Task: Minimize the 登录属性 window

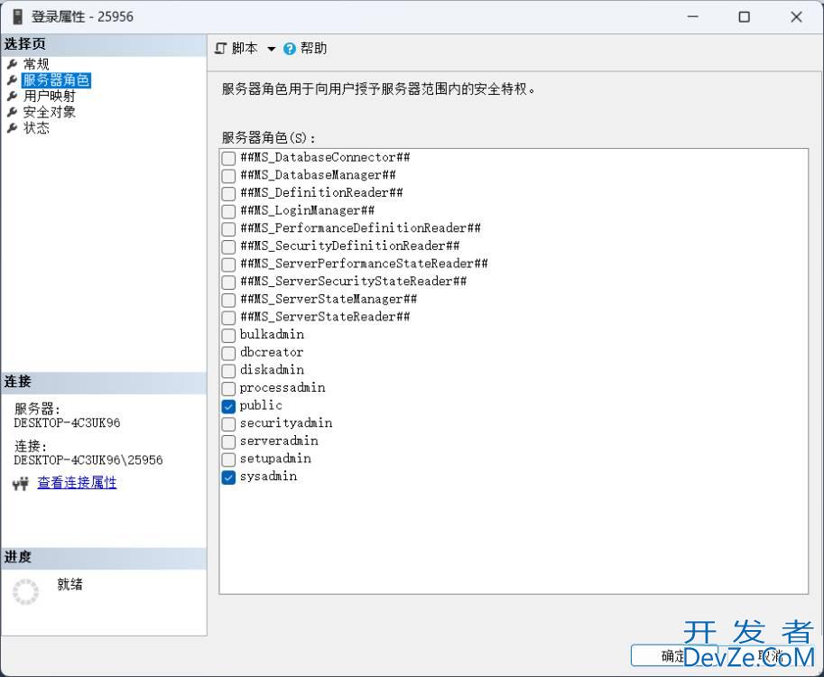Action: tap(693, 17)
